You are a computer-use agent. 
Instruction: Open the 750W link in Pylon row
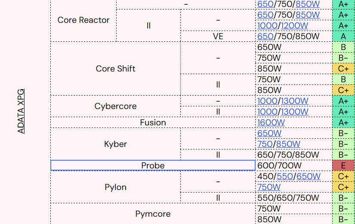tap(269, 187)
